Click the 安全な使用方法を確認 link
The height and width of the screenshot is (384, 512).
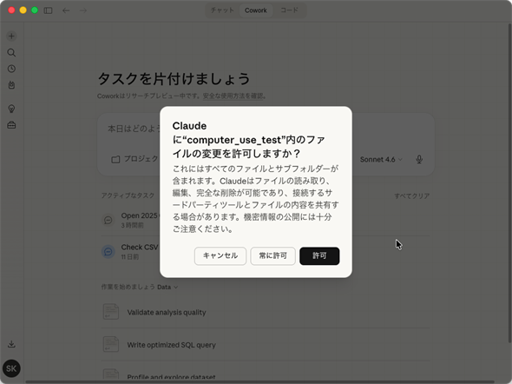233,96
